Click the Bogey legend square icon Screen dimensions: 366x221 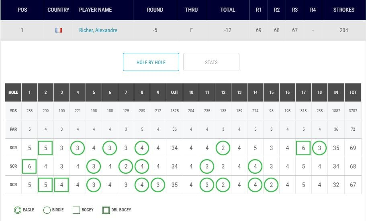[76, 210]
